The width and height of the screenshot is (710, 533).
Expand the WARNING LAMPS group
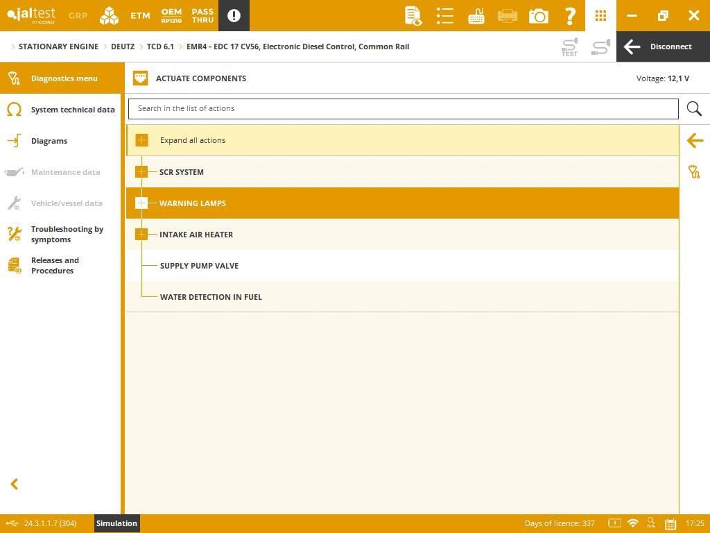(x=141, y=203)
